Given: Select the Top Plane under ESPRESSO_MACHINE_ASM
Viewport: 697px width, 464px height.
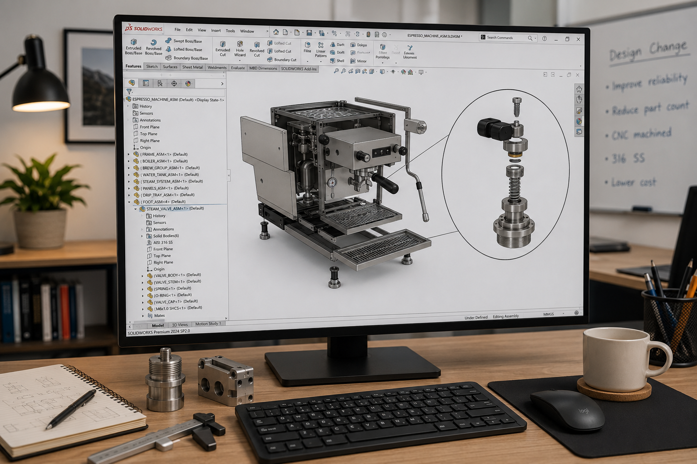Looking at the screenshot, I should click(145, 134).
